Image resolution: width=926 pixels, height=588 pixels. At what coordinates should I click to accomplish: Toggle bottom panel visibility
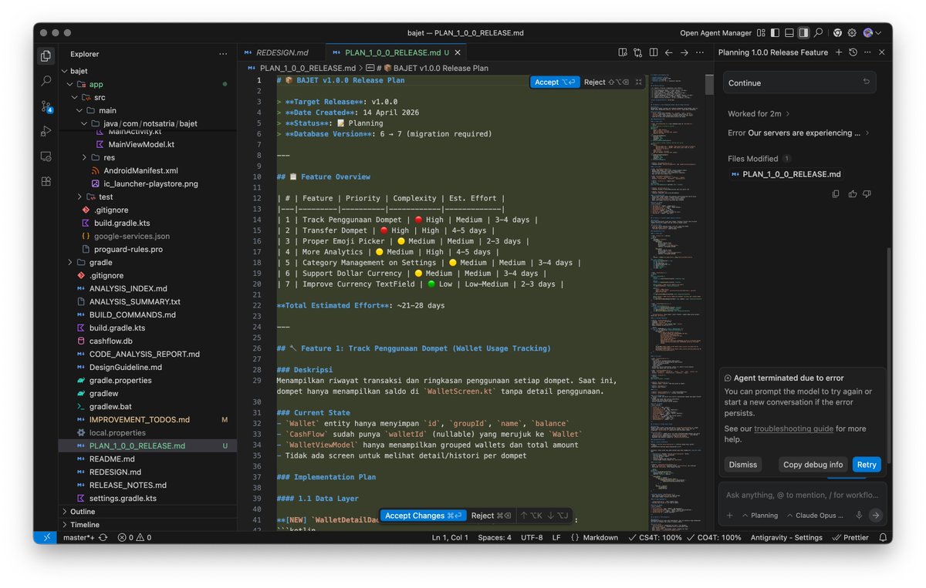[789, 33]
